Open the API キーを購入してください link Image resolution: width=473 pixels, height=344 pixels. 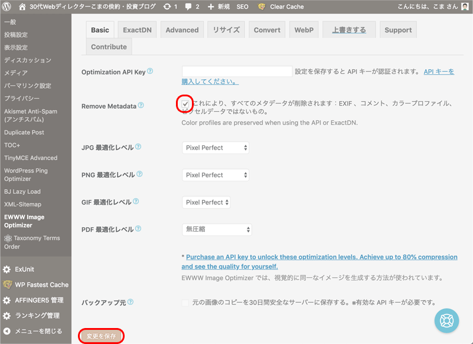pos(439,72)
